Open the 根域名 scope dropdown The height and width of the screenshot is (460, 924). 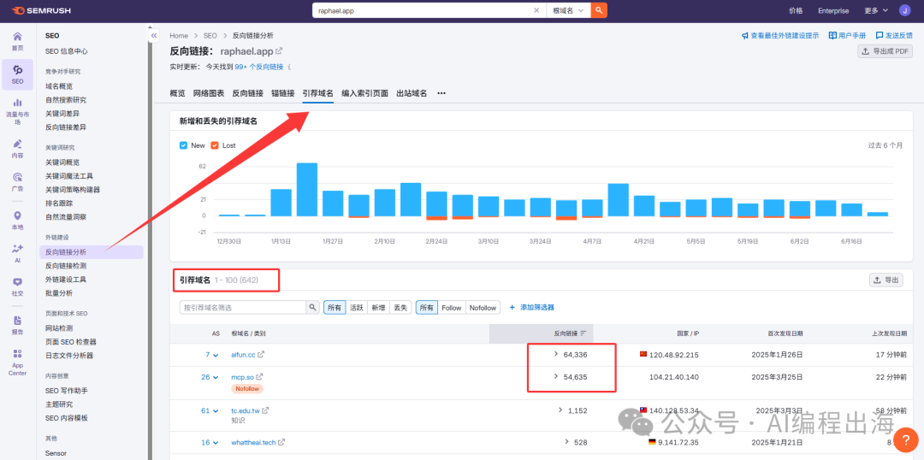569,11
